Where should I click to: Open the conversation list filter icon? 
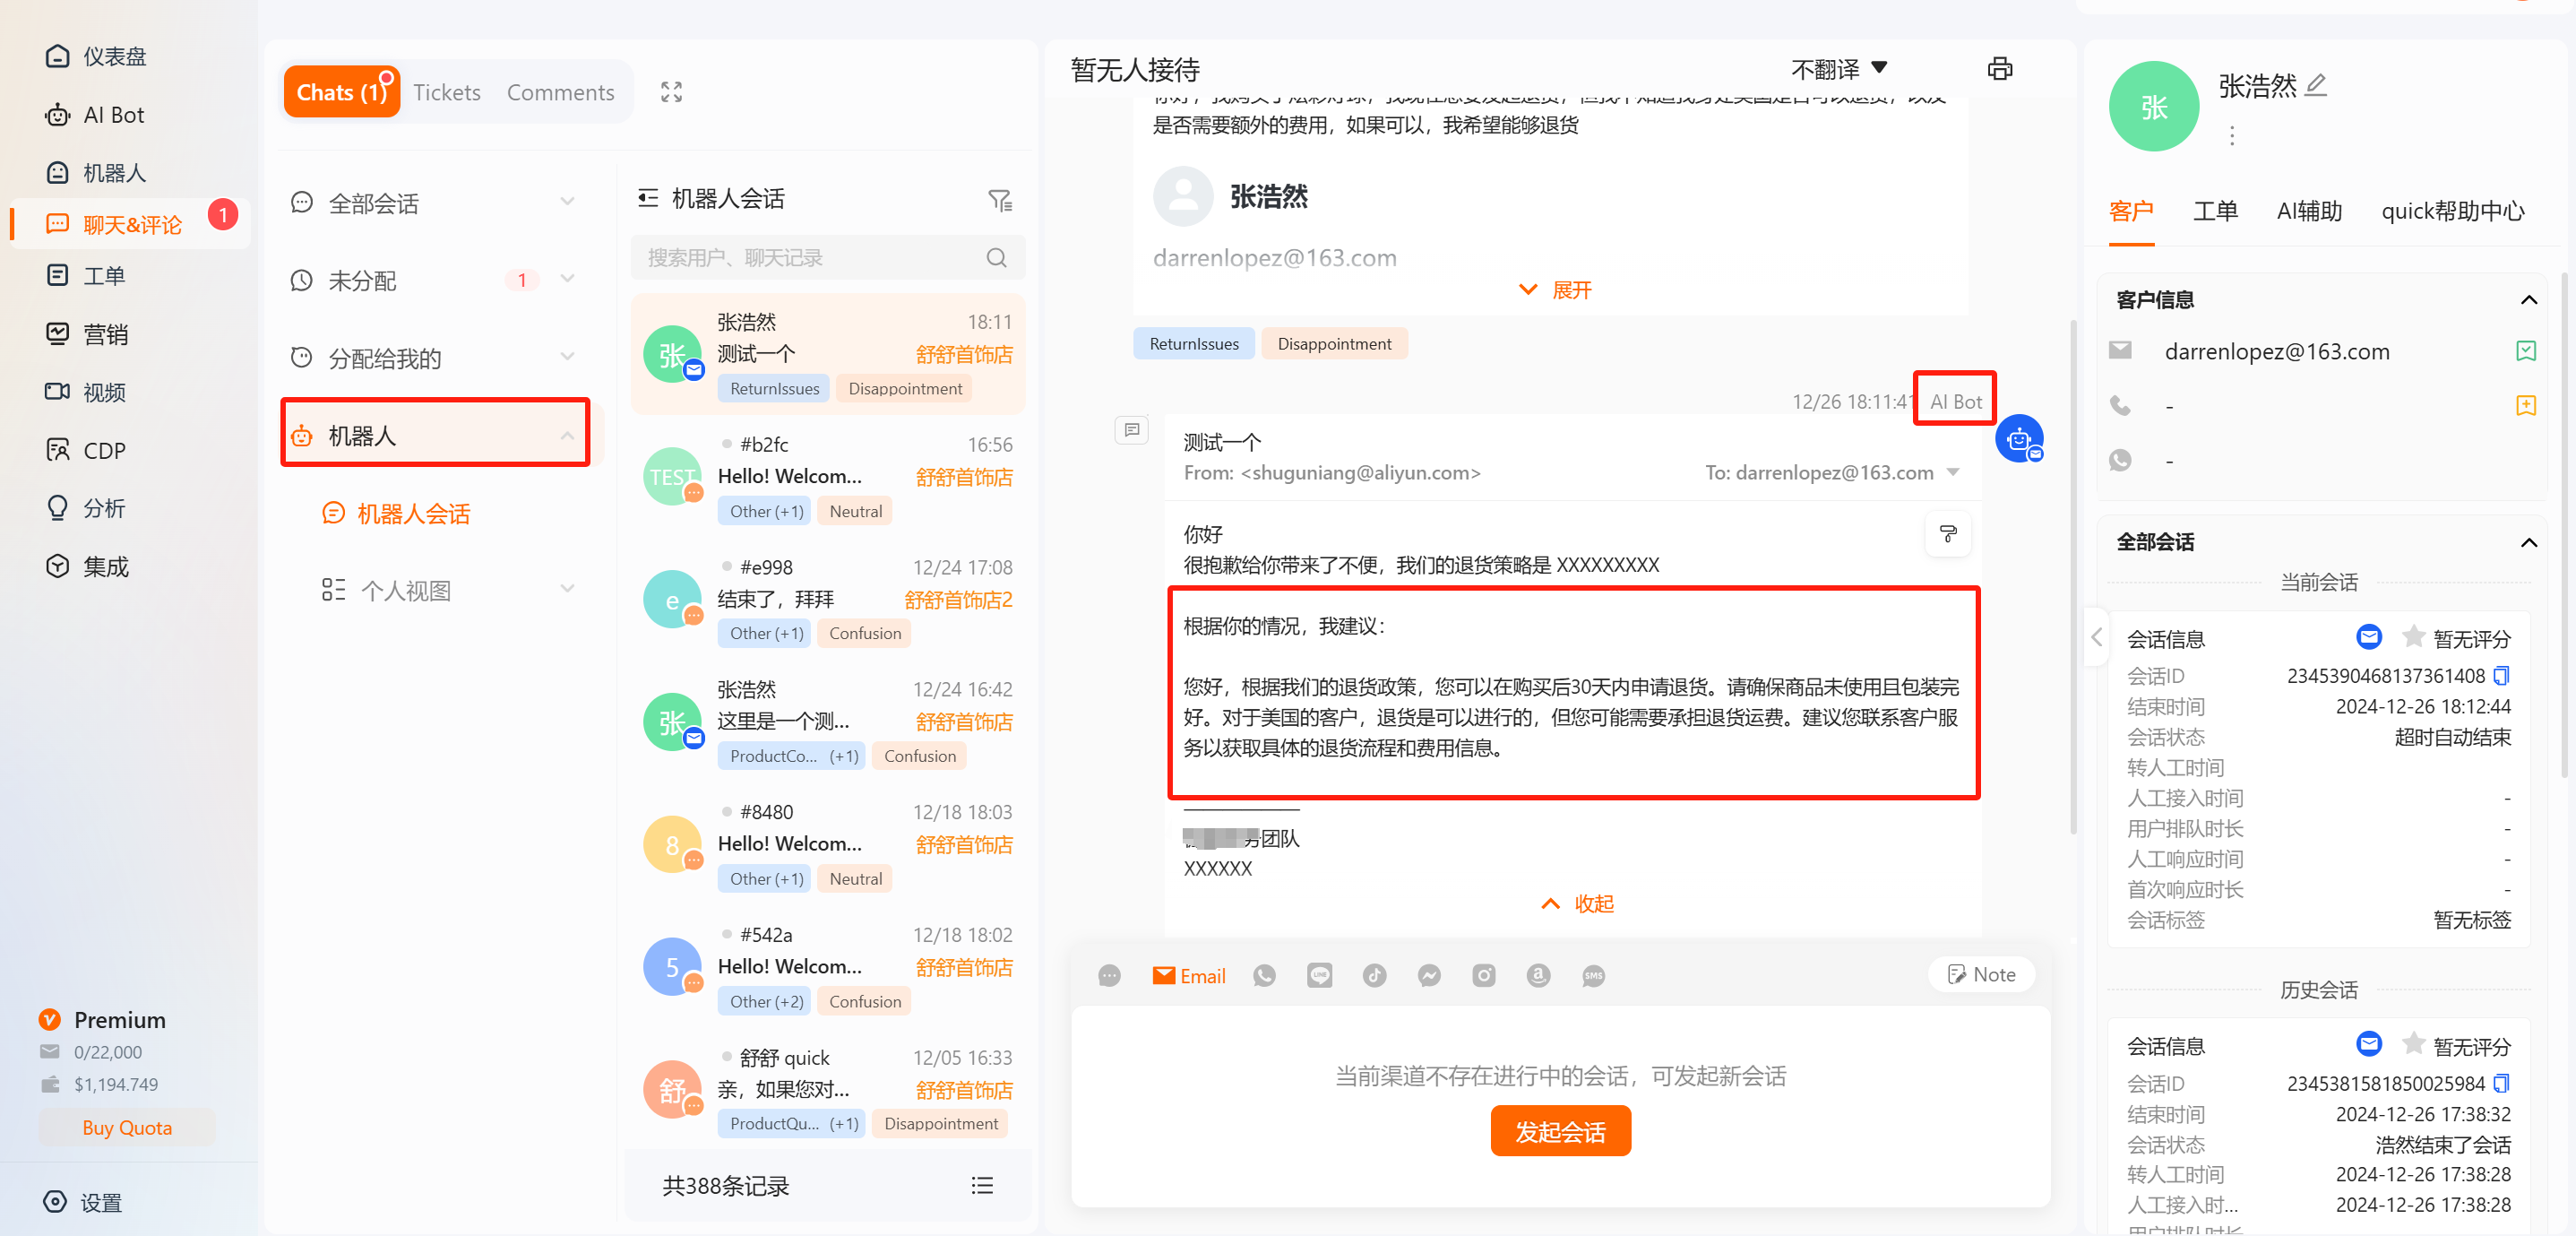pyautogui.click(x=999, y=200)
